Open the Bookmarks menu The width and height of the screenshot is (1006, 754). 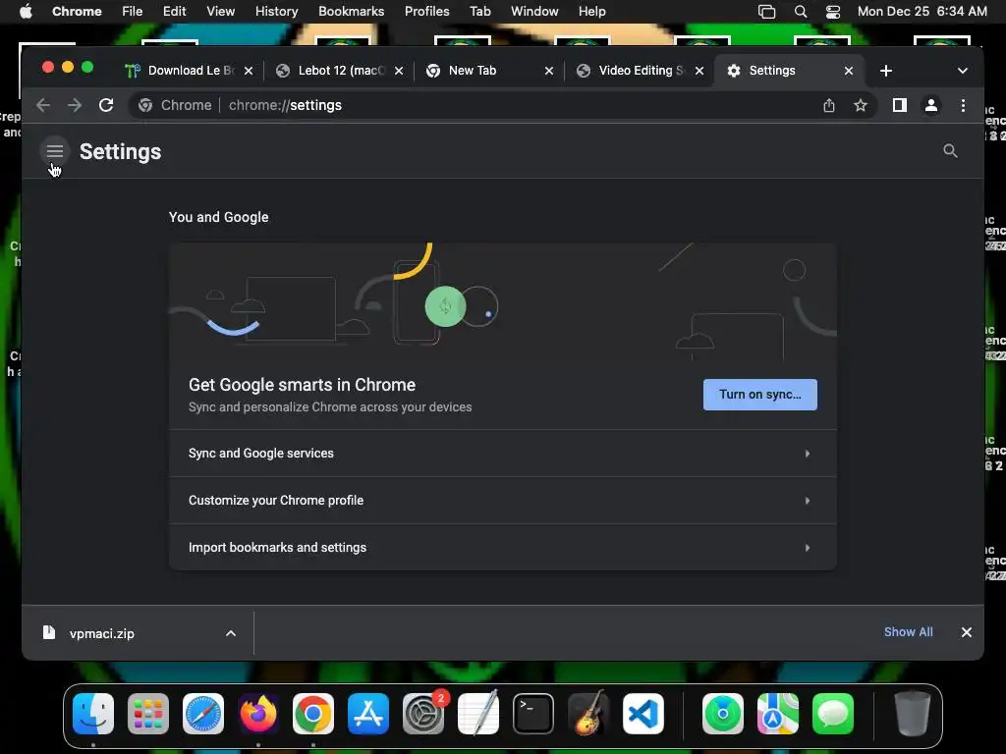pos(351,12)
